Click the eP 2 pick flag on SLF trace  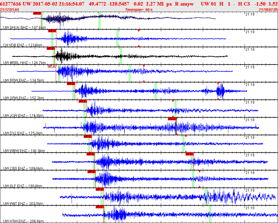92,172
